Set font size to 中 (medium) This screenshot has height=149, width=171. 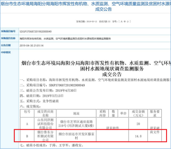125,22
